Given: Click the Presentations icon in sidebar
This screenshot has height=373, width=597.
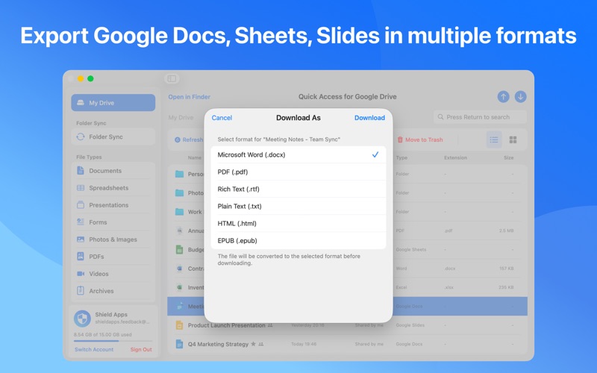Looking at the screenshot, I should tap(81, 204).
